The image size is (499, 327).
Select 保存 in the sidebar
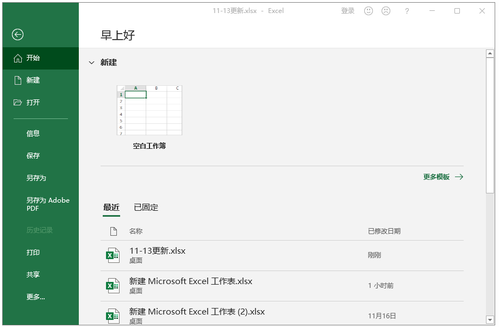click(33, 155)
